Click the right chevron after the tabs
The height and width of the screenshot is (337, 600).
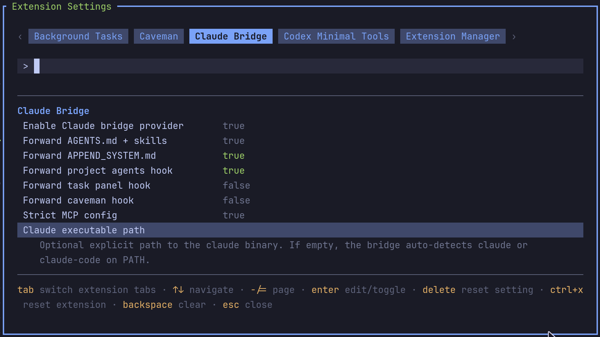[x=514, y=37]
